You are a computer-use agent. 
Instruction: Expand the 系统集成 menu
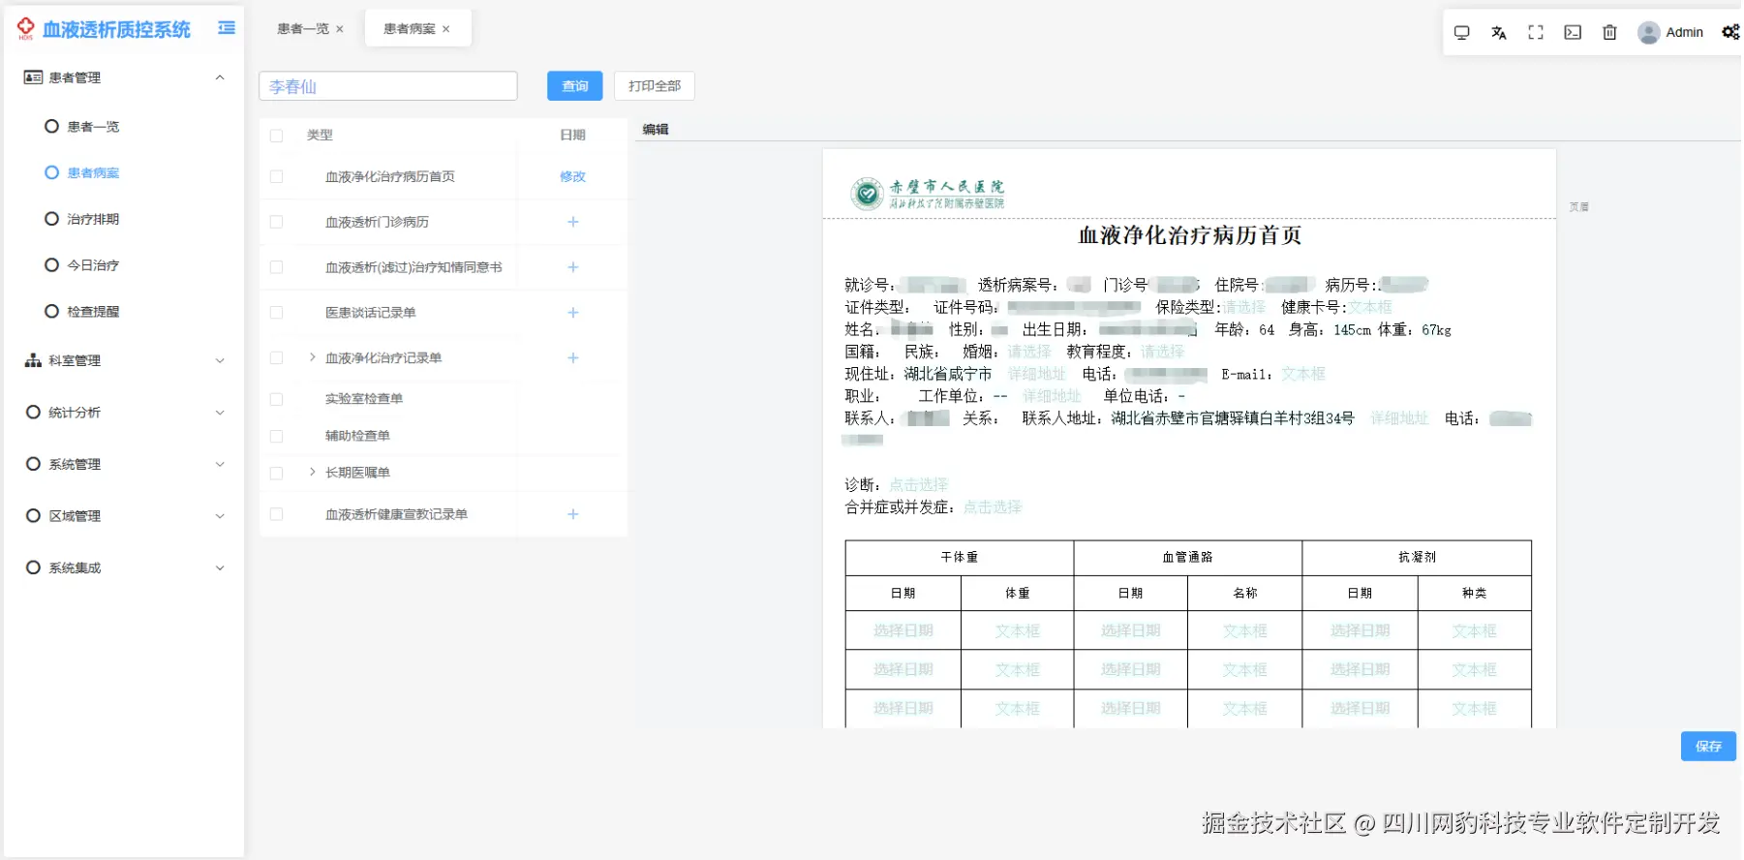point(220,568)
